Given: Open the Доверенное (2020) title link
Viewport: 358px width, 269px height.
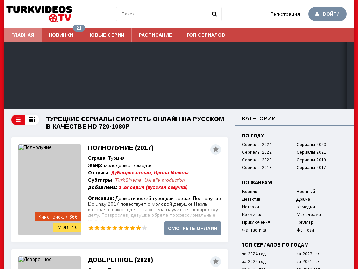Looking at the screenshot, I should coord(121,260).
